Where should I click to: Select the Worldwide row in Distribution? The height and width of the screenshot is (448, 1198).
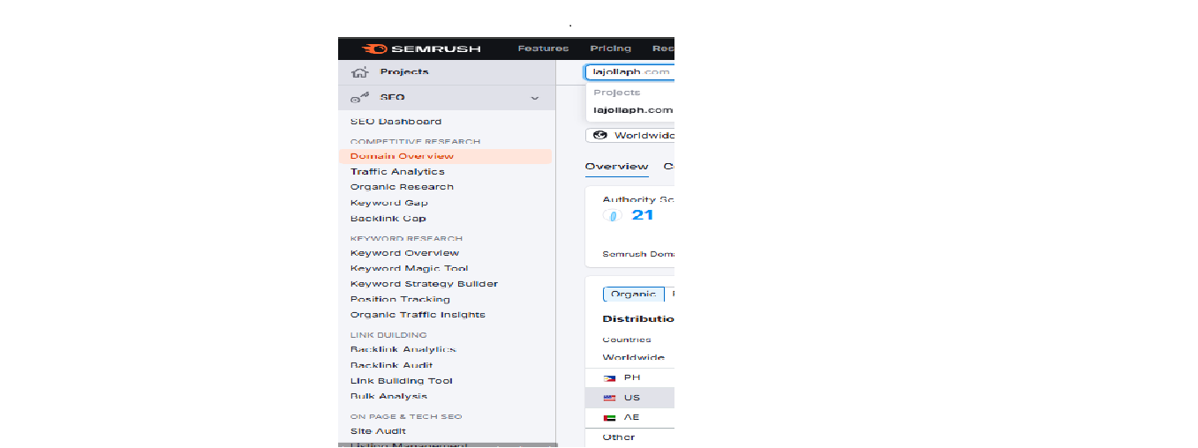pos(629,358)
